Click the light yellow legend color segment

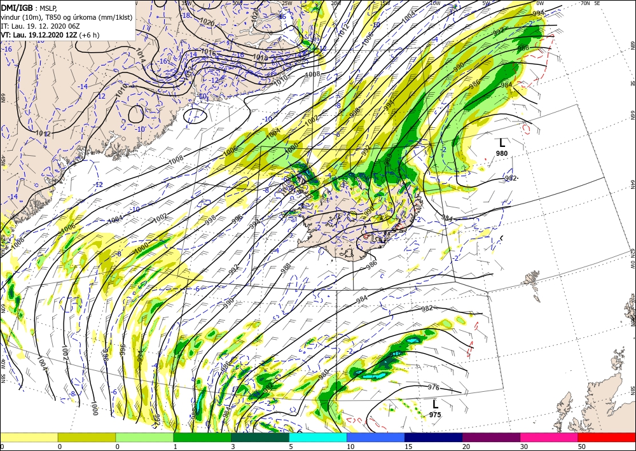pyautogui.click(x=29, y=437)
